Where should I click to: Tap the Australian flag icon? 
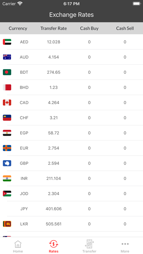coord(7,57)
